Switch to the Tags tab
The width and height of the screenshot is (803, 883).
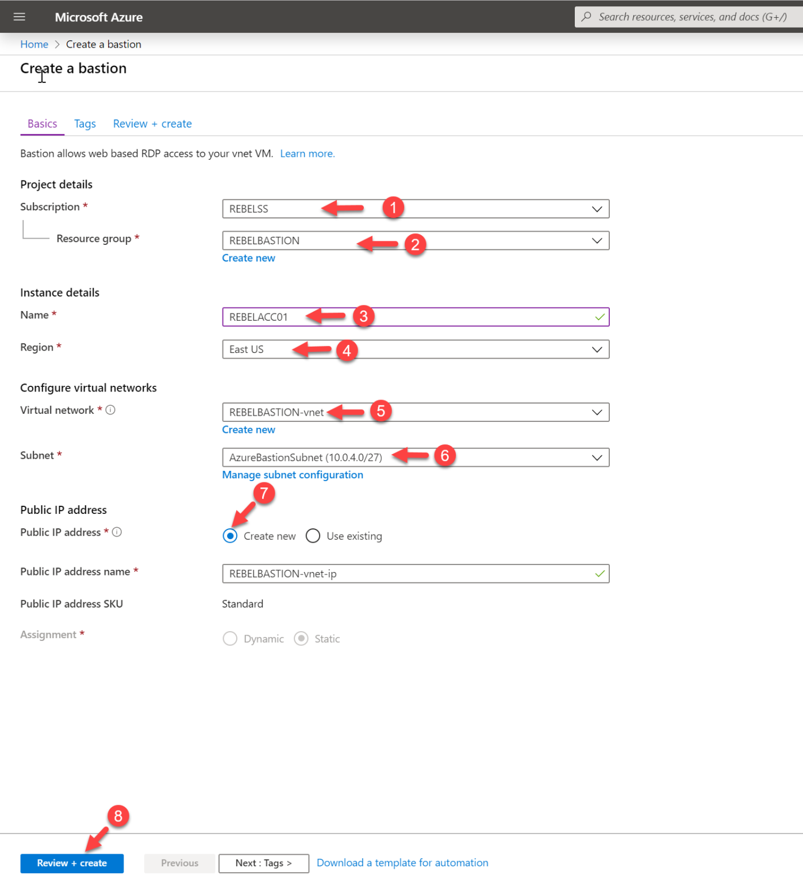(84, 123)
